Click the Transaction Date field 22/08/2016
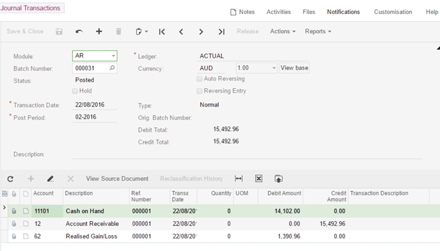This screenshot has width=440, height=251. click(95, 105)
